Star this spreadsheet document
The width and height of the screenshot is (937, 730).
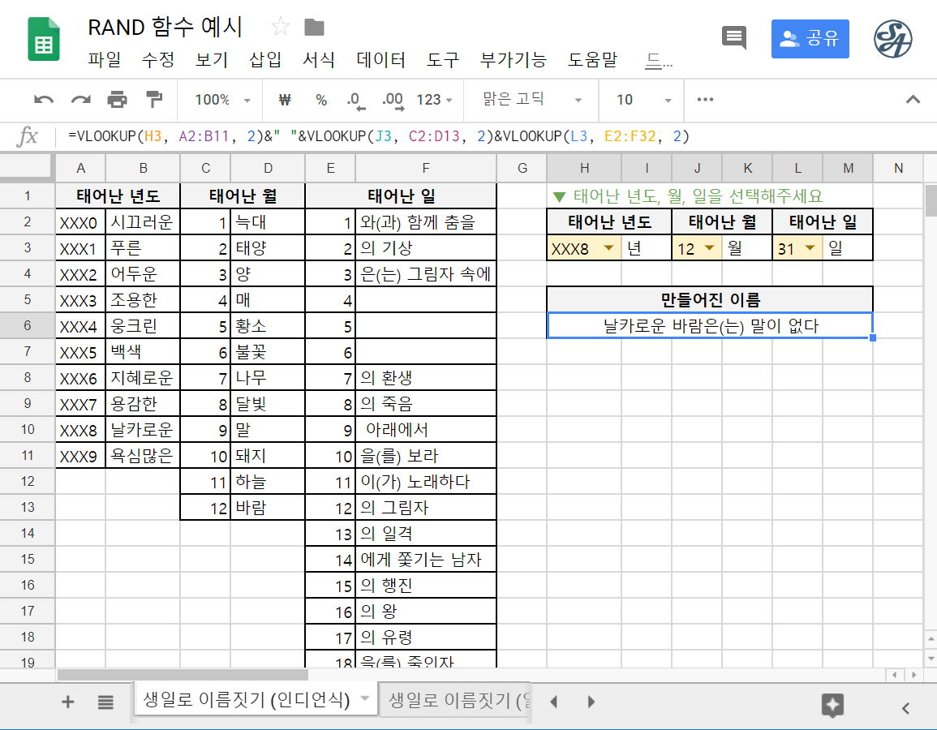tap(280, 28)
